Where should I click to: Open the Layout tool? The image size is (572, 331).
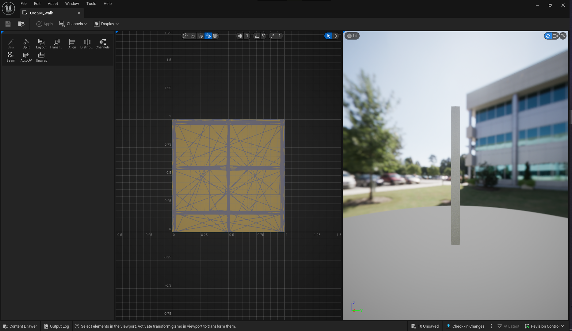[x=41, y=44]
